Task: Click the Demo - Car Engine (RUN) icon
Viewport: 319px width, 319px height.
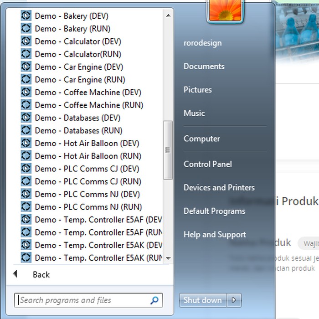Action: click(26, 80)
